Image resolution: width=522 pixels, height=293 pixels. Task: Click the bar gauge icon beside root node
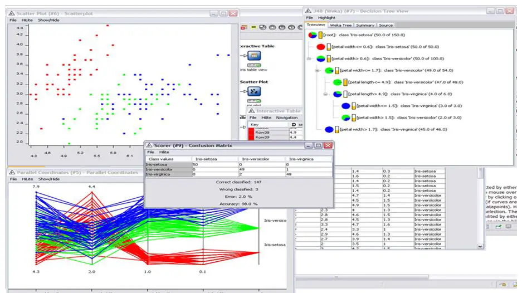(320, 35)
